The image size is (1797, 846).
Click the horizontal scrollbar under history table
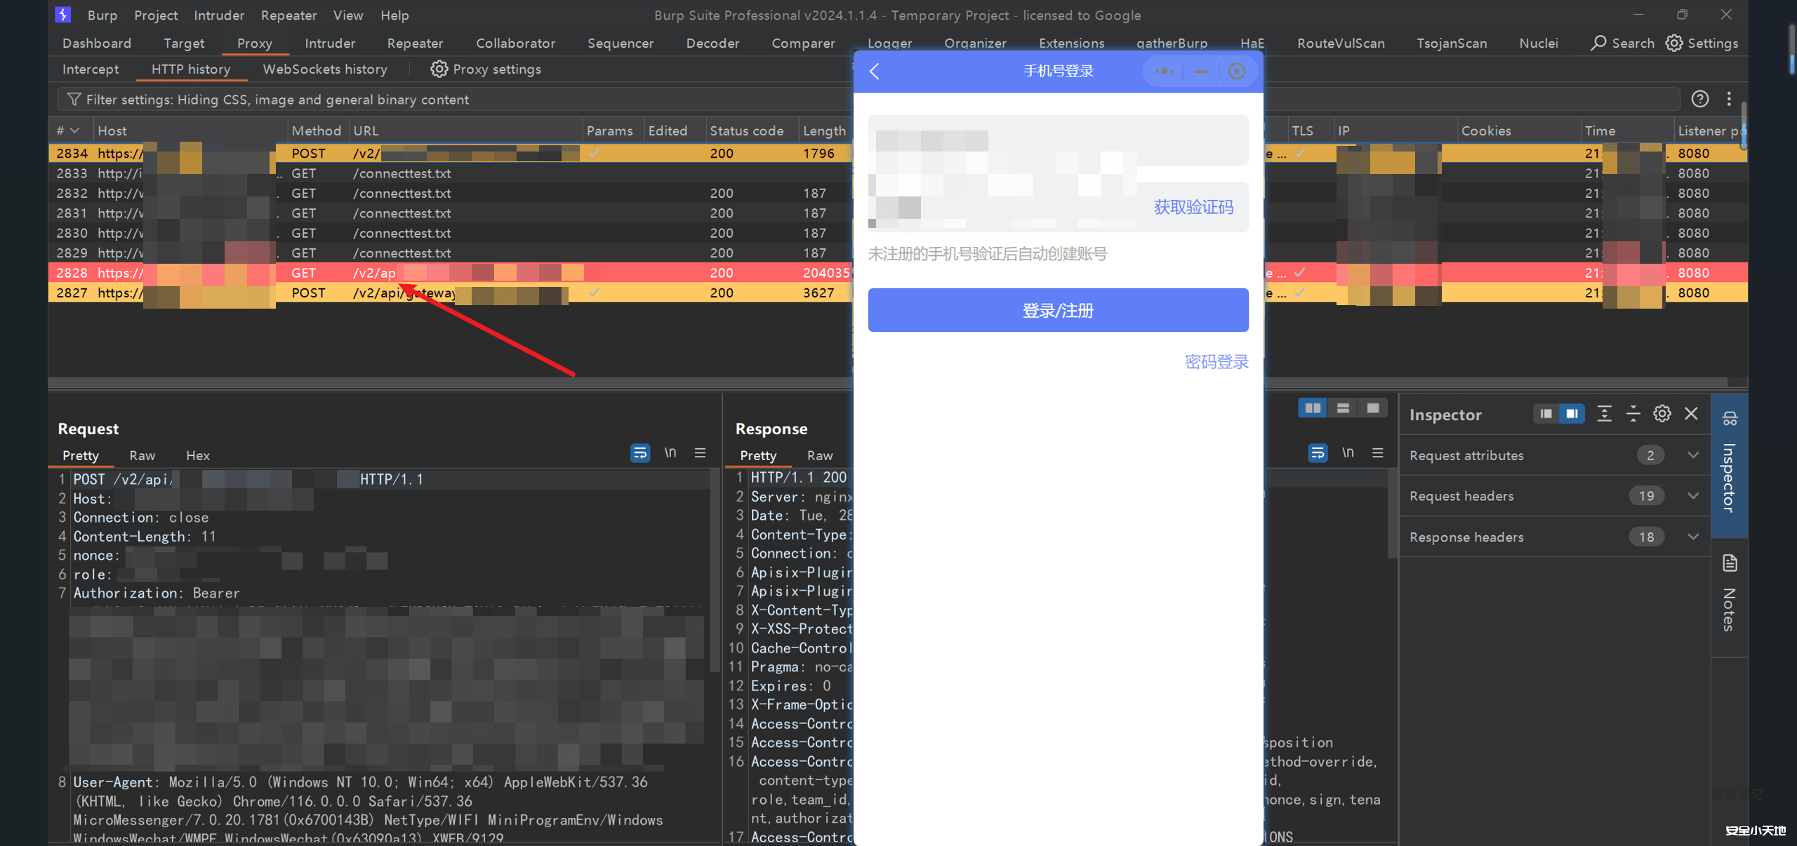(x=449, y=382)
